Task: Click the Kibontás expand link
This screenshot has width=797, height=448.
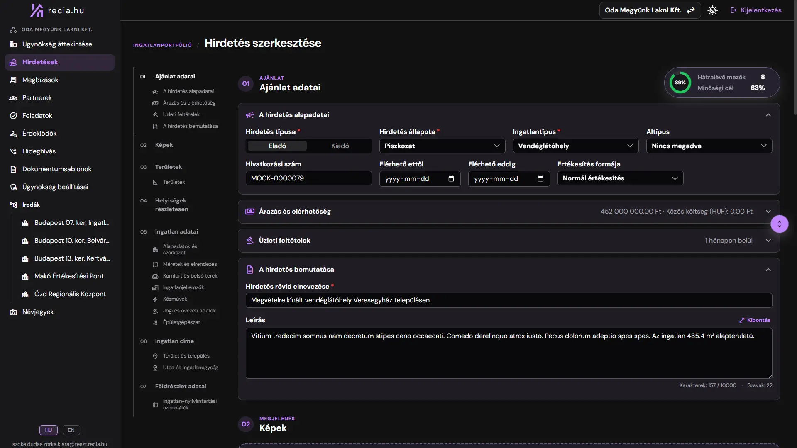Action: [755, 320]
